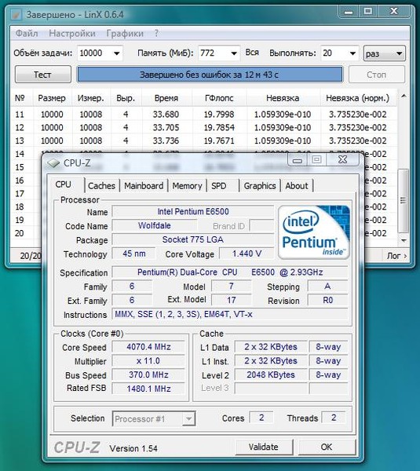Expand the Память (МиБ) dropdown

(234, 53)
